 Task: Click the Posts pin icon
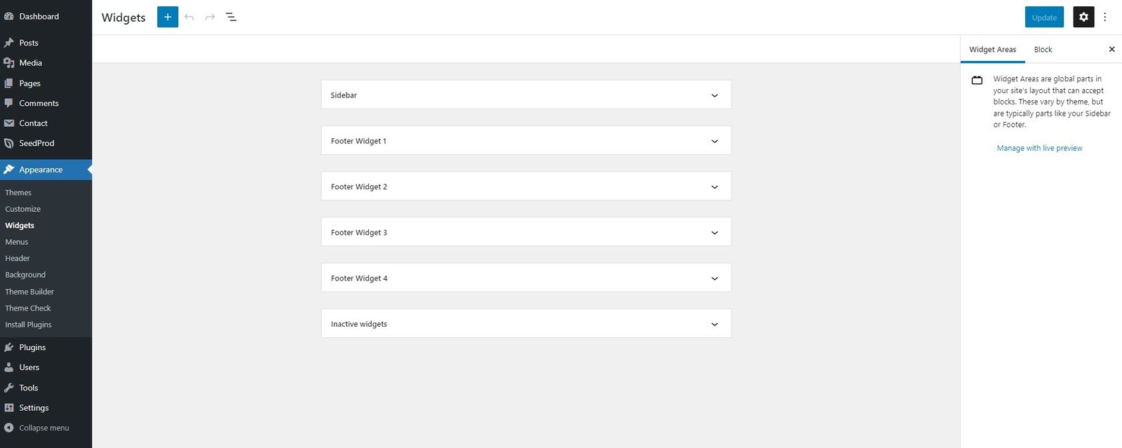coord(9,43)
